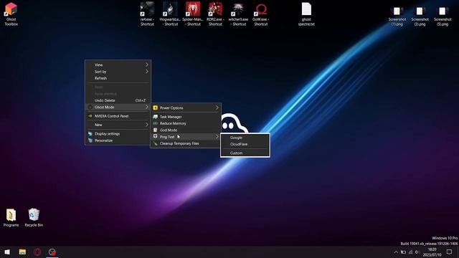Open Display settings from context menu
The image size is (459, 258).
click(x=118, y=134)
